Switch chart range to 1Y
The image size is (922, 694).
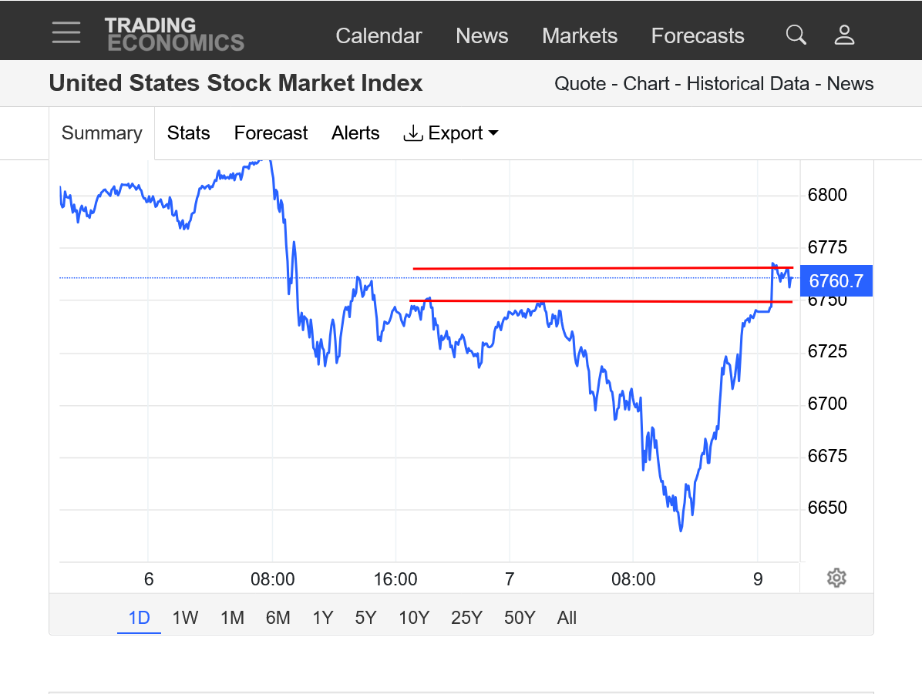(x=322, y=618)
